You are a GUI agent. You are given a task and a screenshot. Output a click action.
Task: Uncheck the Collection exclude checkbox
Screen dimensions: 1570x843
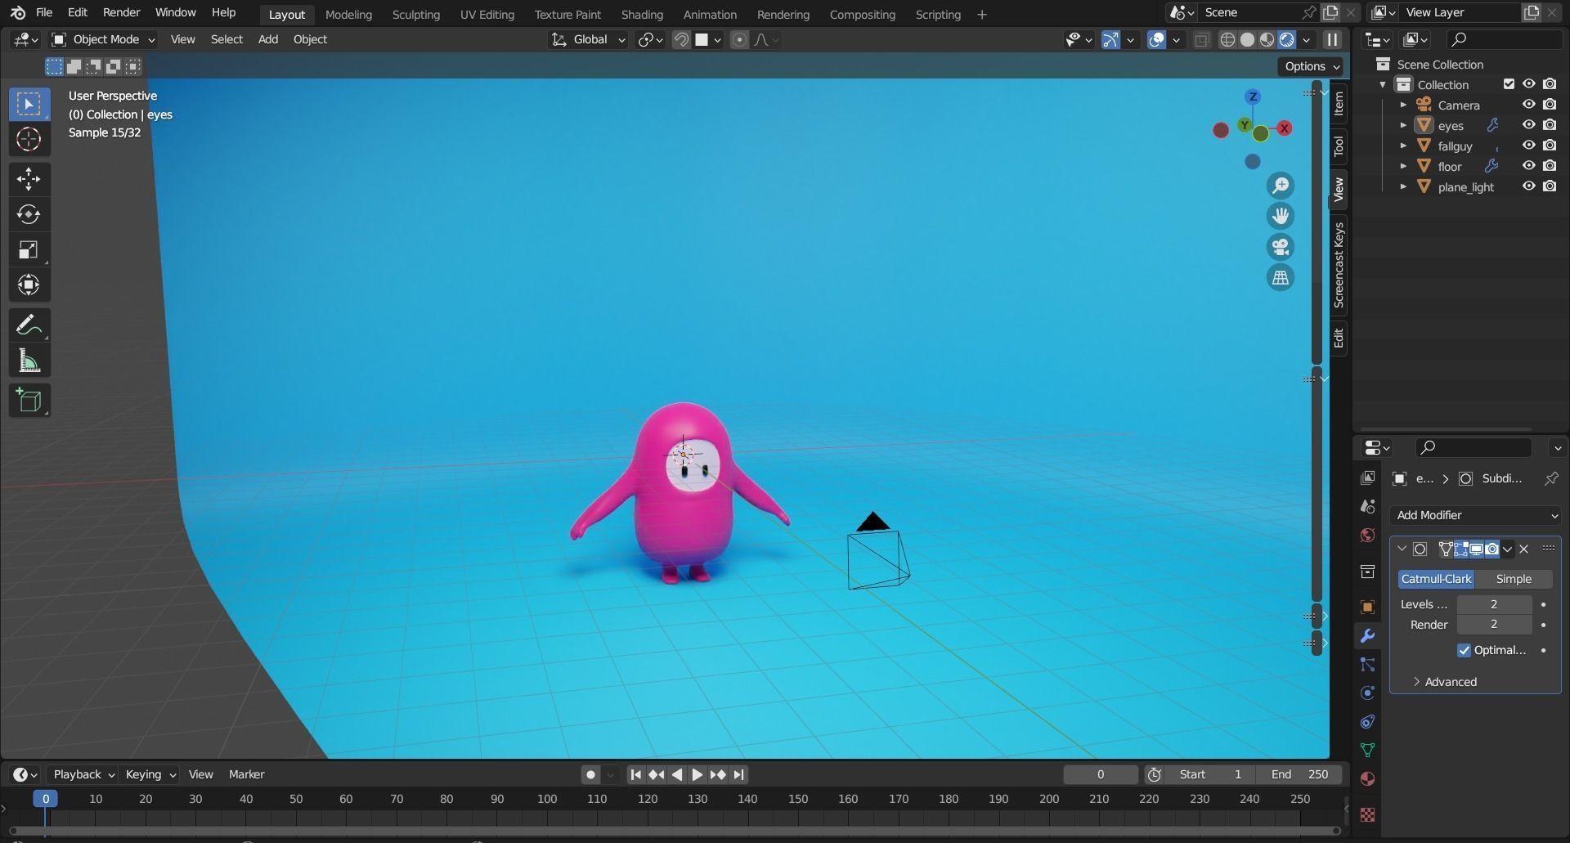(x=1509, y=84)
